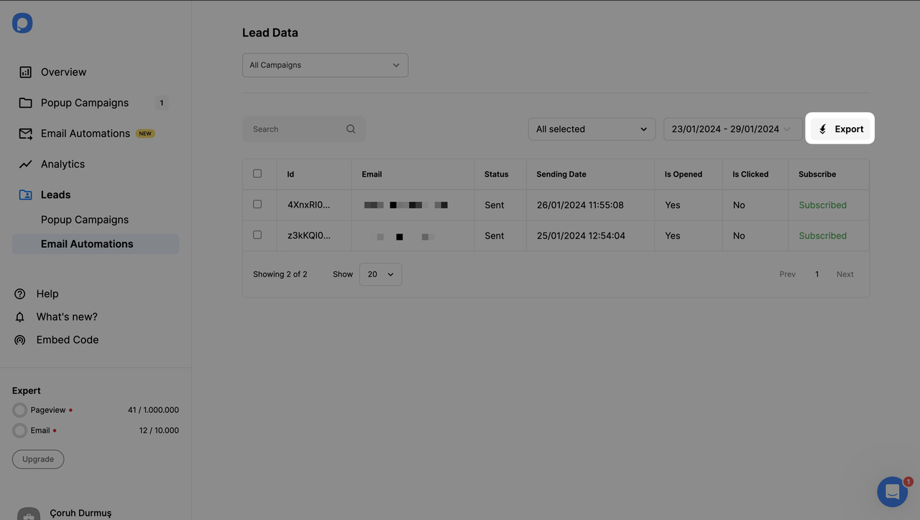This screenshot has height=520, width=920.
Task: Expand the All selected filter dropdown
Action: tap(592, 129)
